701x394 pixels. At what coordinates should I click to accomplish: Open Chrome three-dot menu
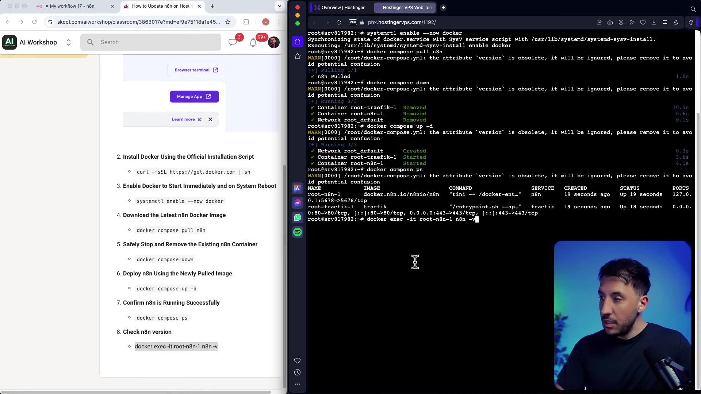(279, 22)
